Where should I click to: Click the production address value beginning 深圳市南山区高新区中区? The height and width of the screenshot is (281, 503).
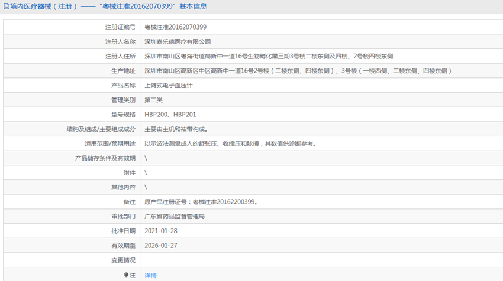(x=298, y=71)
